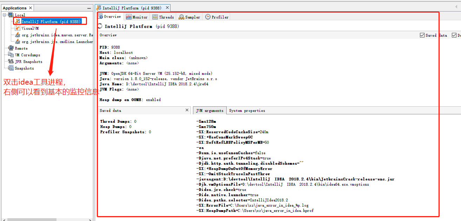Click the JVM Flags: <none> line
Image resolution: width=461 pixels, height=221 pixels.
point(119,89)
